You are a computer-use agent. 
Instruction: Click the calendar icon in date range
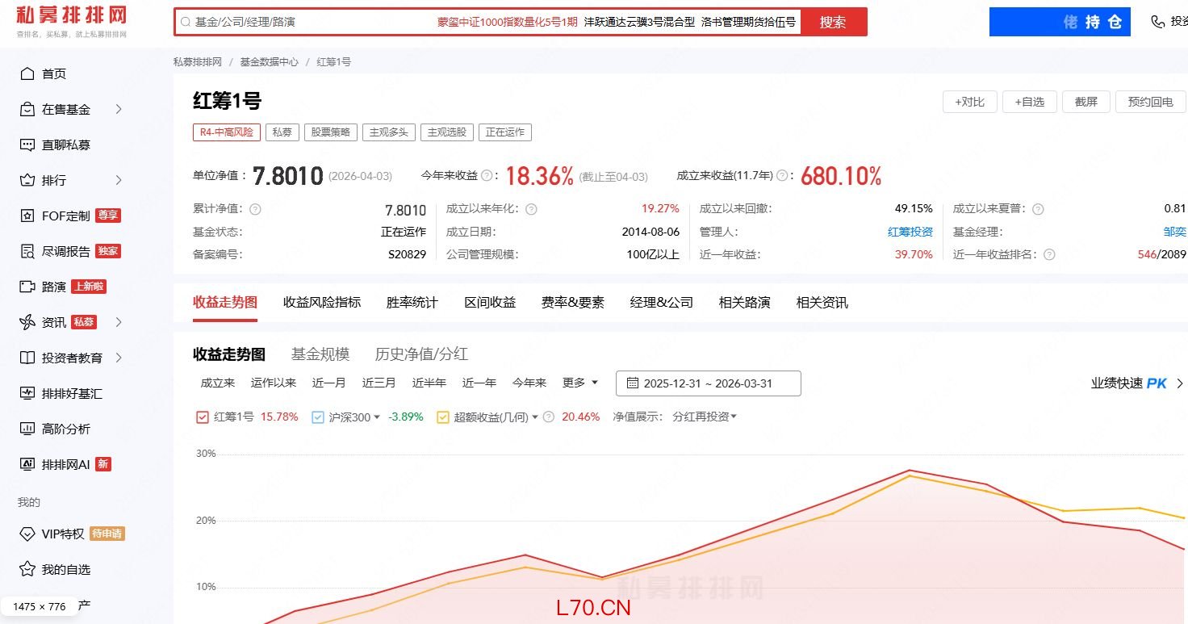(633, 383)
